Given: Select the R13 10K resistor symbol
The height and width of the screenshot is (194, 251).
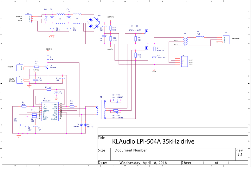Looking at the screenshot, I should click(48, 57).
